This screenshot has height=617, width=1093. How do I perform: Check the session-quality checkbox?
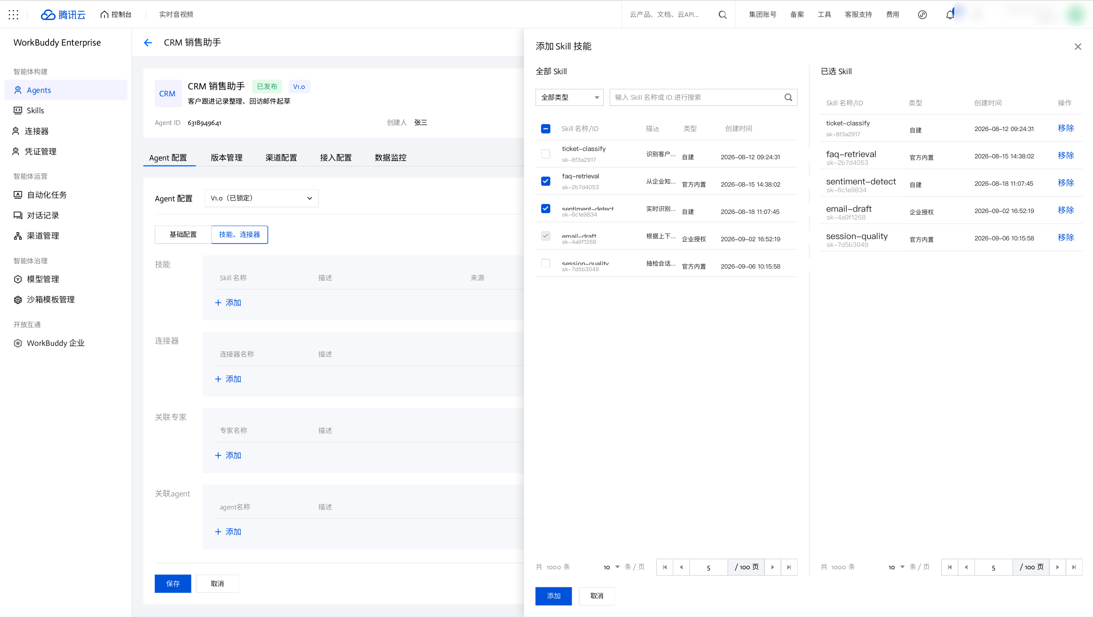(x=546, y=263)
